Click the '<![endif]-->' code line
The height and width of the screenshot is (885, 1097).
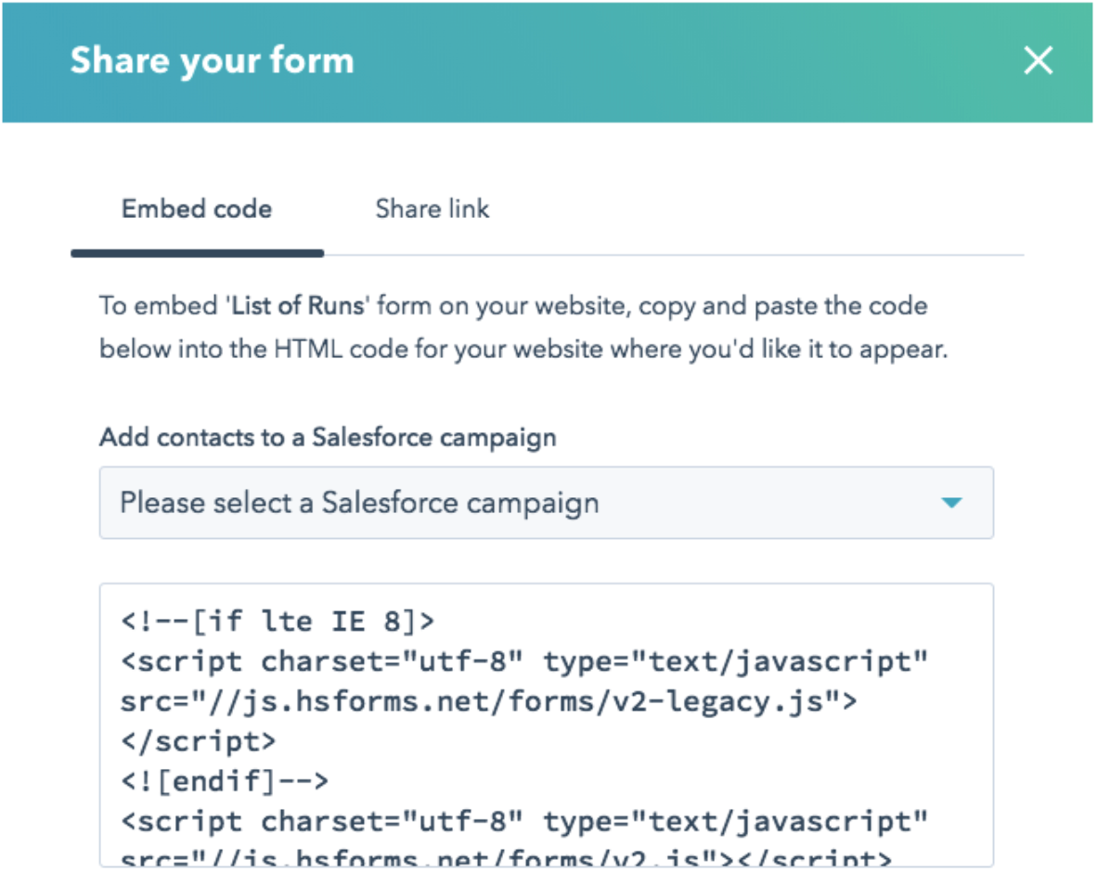click(x=224, y=781)
